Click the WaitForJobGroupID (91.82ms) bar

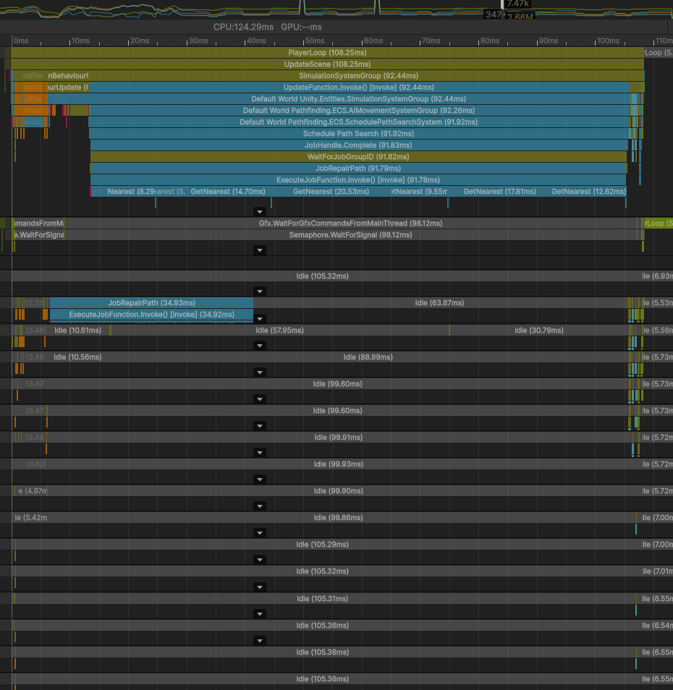click(358, 157)
